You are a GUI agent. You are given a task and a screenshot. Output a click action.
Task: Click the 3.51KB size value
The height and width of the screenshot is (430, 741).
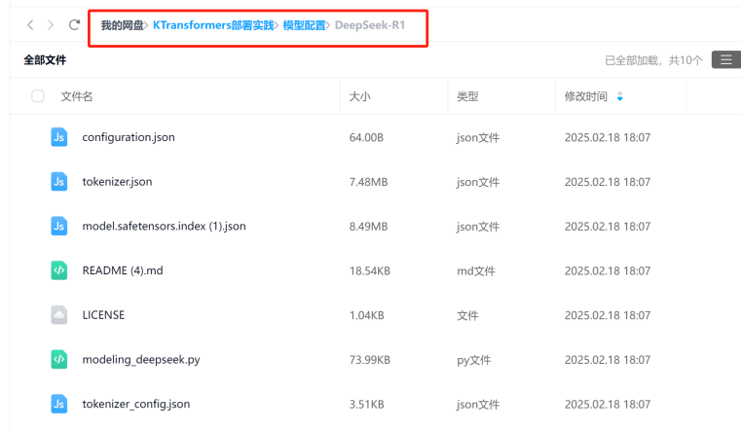click(367, 404)
